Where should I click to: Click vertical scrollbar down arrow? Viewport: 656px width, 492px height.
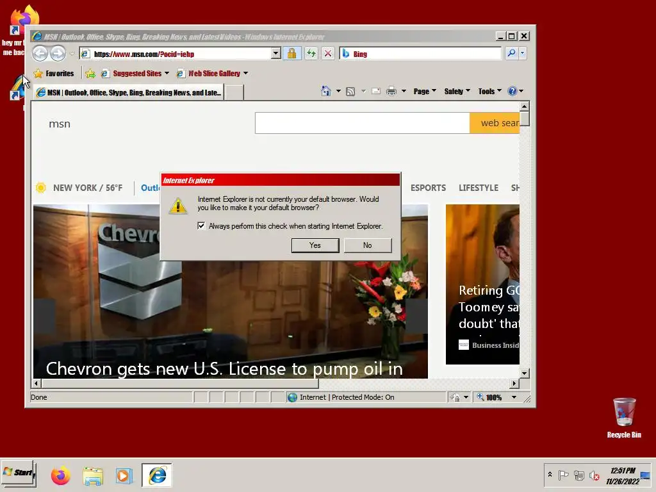pyautogui.click(x=525, y=373)
